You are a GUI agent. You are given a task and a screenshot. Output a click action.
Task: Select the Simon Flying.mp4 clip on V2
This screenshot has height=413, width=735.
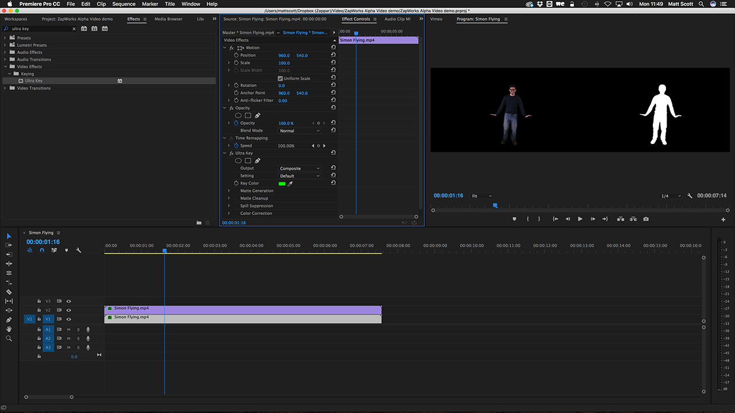[x=243, y=310]
